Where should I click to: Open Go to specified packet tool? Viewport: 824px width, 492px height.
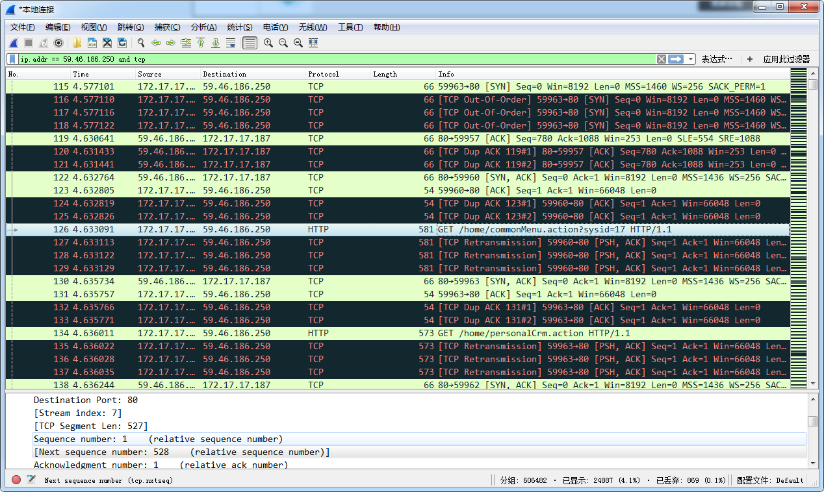pos(186,43)
